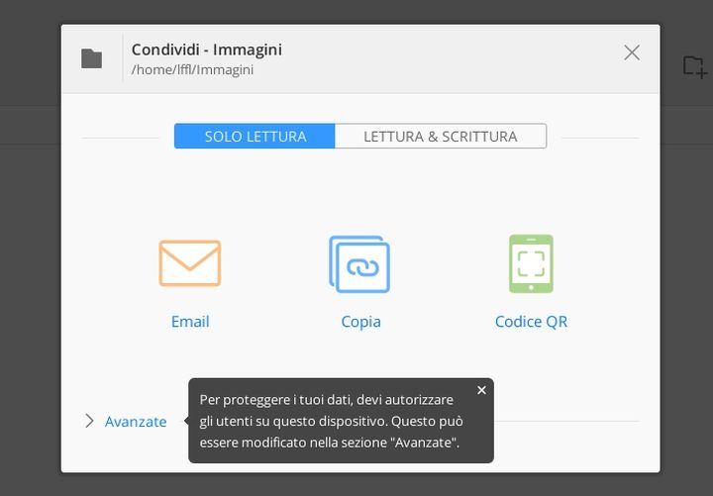Screen dimensions: 713x496
Task: Open the Codice QR text link
Action: coord(531,322)
